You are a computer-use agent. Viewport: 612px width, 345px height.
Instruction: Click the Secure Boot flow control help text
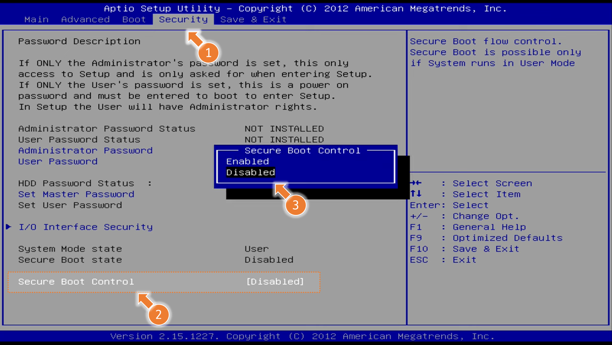click(495, 52)
